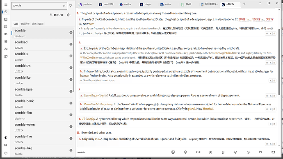Switch to the 海词 dictionary tab
283x159 pixels.
(x=186, y=5)
